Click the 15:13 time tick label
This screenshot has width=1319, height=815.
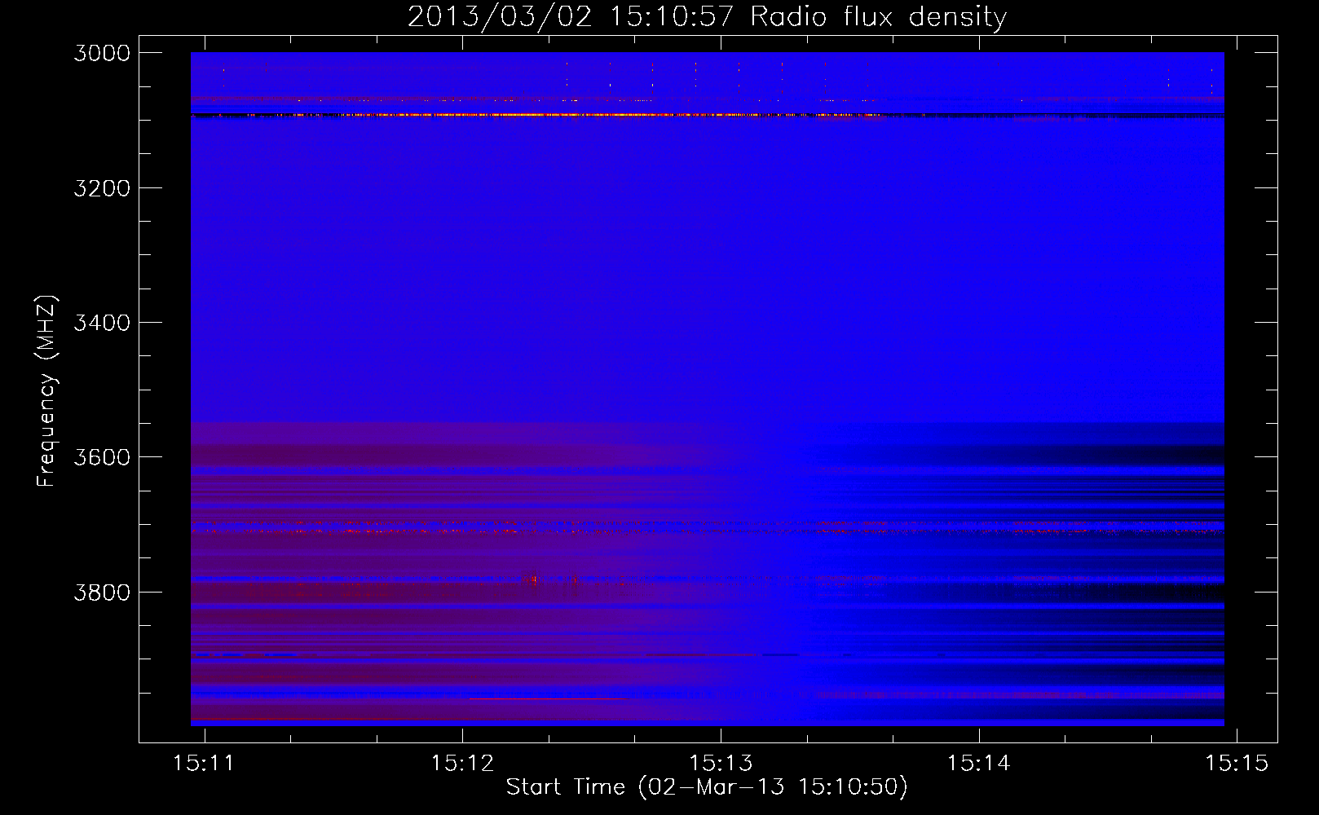(721, 763)
